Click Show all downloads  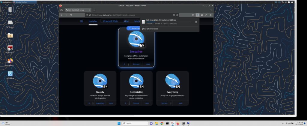150,29
